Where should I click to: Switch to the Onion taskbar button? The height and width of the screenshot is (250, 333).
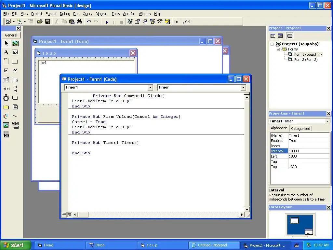[x=111, y=245]
